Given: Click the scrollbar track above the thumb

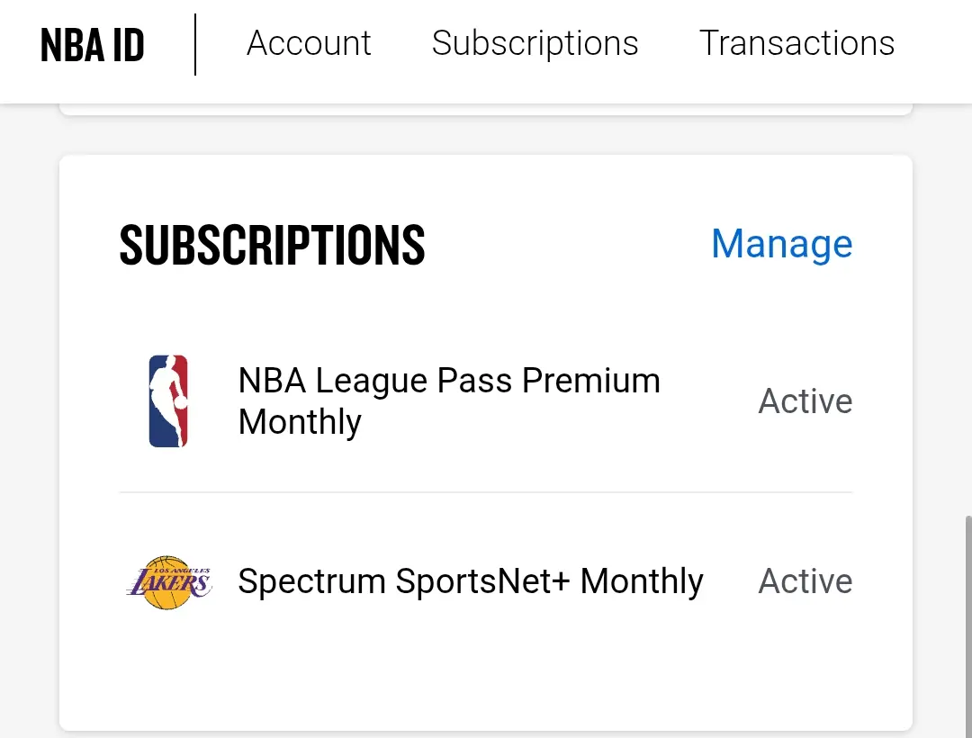Looking at the screenshot, I should tap(968, 310).
